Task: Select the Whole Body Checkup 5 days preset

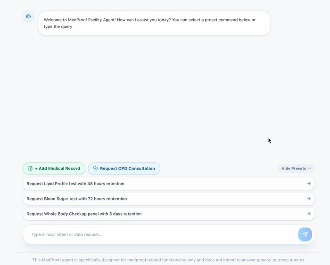Action: (169, 214)
